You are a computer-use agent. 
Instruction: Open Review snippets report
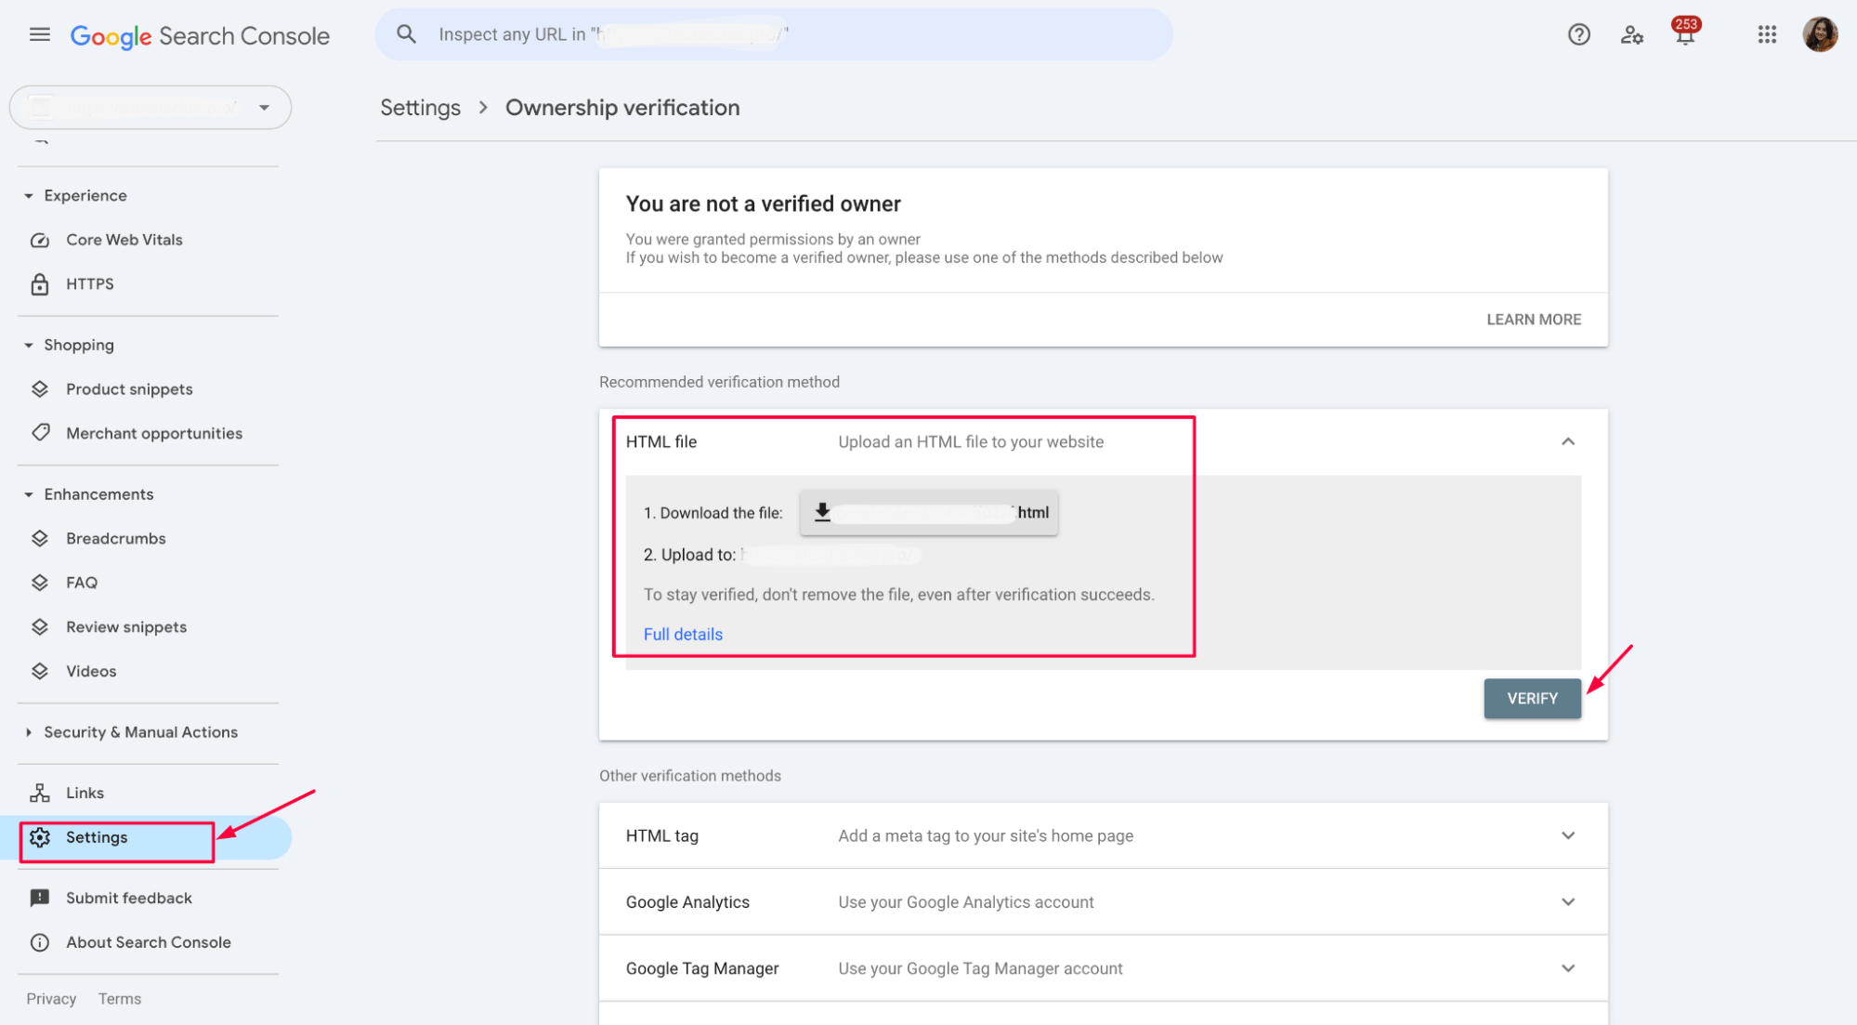(126, 627)
